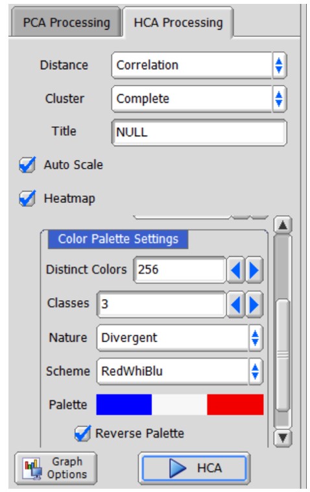Select the HCA Processing tab
Image resolution: width=310 pixels, height=492 pixels.
click(x=178, y=23)
